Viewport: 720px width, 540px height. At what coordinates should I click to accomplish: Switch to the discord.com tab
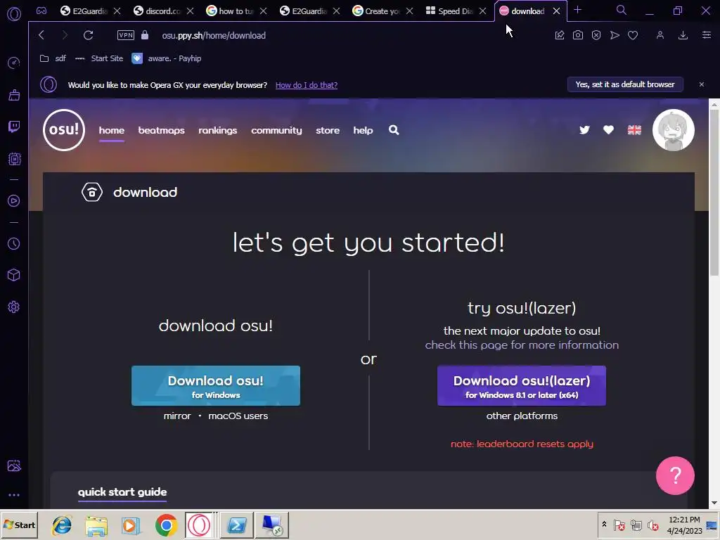(157, 11)
